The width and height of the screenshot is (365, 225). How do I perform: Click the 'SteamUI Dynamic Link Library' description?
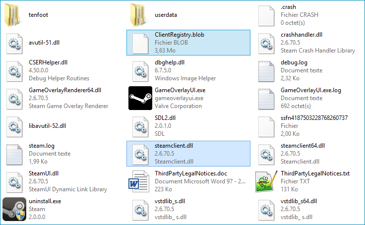coord(68,189)
